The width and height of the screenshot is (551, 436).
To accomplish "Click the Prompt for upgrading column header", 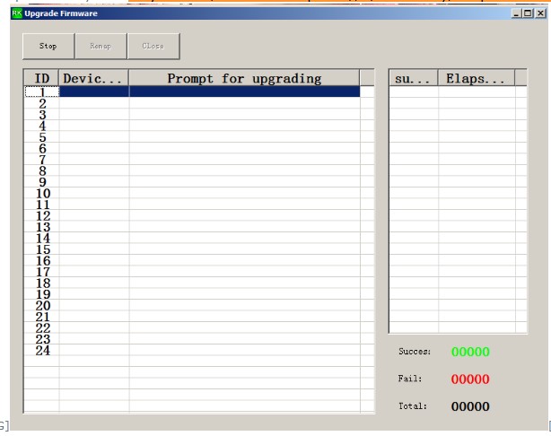I will [x=244, y=79].
